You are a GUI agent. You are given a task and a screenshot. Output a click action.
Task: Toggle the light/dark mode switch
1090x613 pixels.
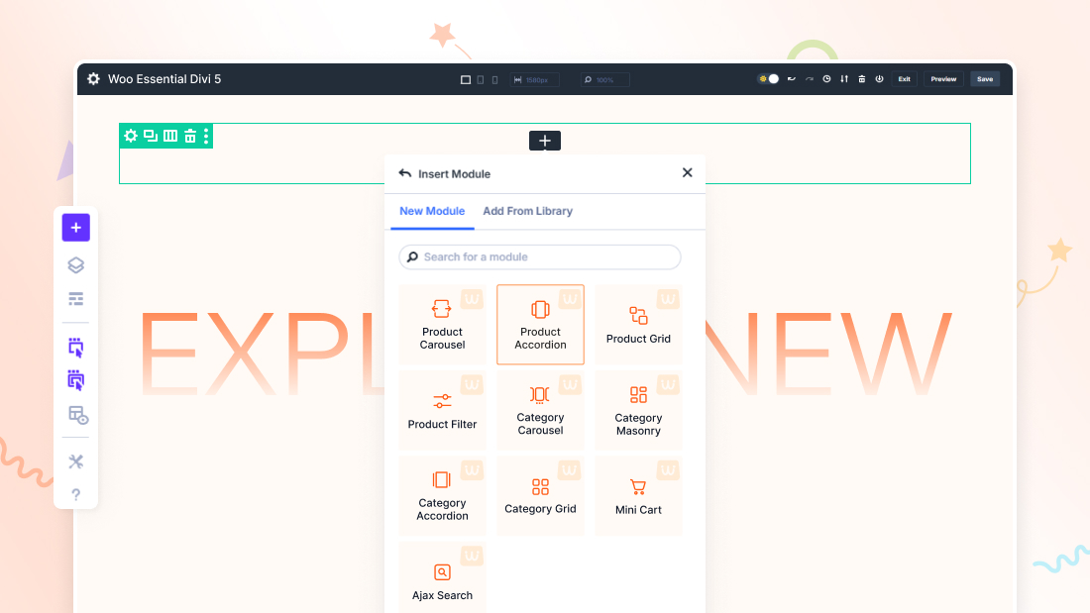(x=768, y=78)
